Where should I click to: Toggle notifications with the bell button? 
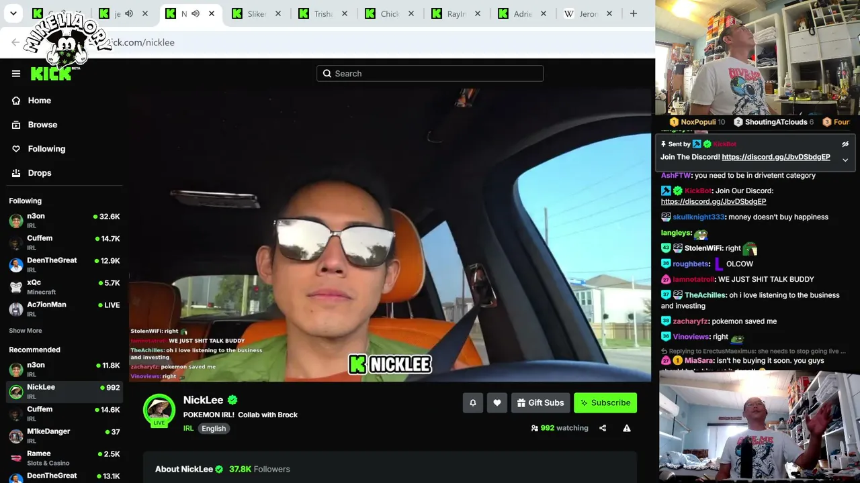click(473, 402)
